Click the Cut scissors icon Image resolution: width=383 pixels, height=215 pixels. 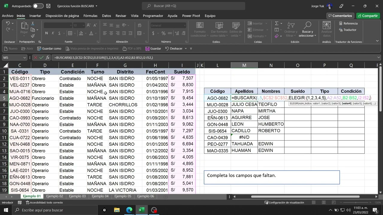click(x=33, y=24)
